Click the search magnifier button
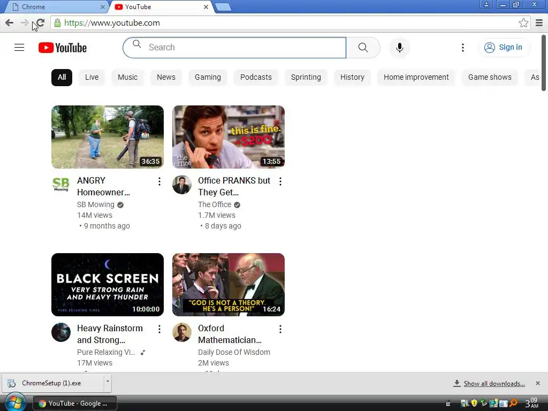Image resolution: width=548 pixels, height=411 pixels. [363, 48]
